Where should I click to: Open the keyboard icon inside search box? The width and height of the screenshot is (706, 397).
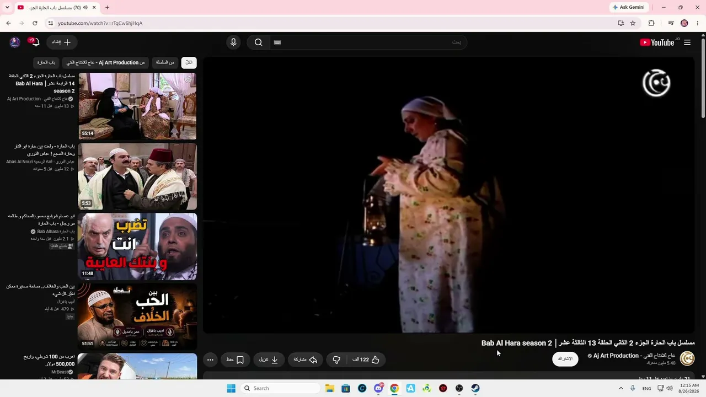(x=277, y=42)
